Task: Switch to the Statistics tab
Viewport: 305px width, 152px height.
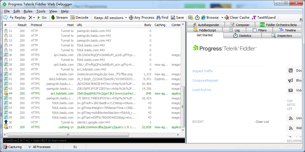Action: point(242,36)
